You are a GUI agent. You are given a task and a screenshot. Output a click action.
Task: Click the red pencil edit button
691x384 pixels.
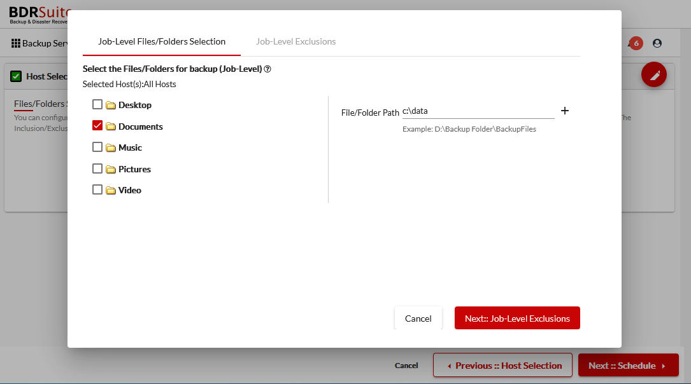coord(653,74)
